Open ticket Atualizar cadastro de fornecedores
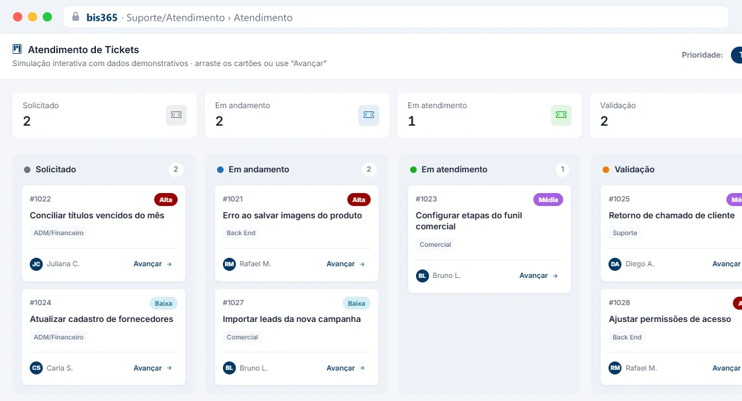 point(101,319)
